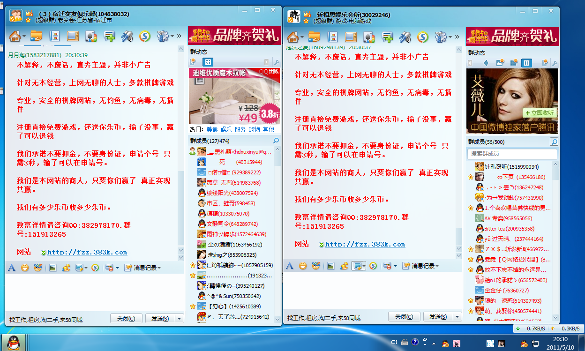Image resolution: width=585 pixels, height=351 pixels.
Task: Click message input area in 宿迁交友俱乐部 window
Action: [96, 293]
